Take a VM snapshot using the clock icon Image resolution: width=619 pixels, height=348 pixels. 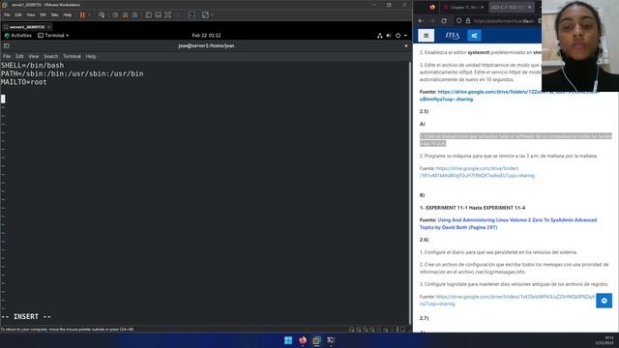(x=115, y=14)
